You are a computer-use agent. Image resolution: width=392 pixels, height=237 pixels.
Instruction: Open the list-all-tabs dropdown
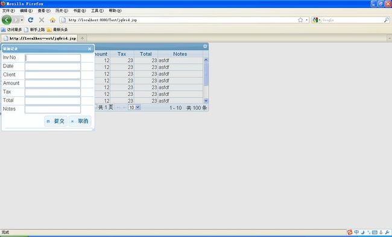click(390, 38)
